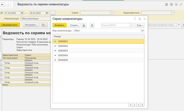
Task: Click the back navigation arrow
Action: (3, 5)
